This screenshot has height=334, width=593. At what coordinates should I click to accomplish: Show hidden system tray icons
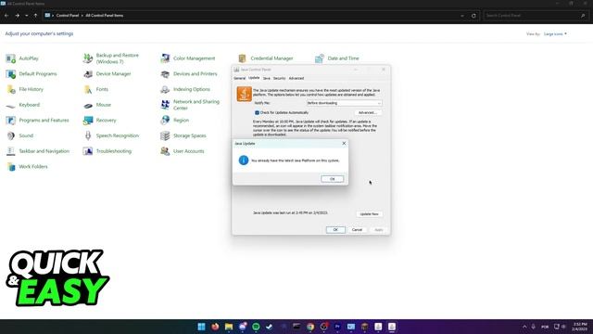(524, 327)
